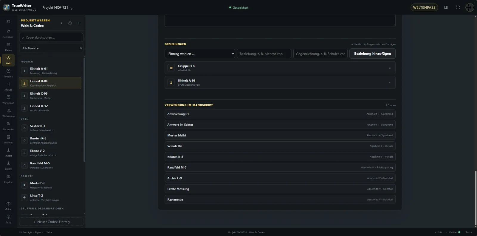Remove the Einheit A-01 relationship
Screen dimensions: 477x236
389,83
